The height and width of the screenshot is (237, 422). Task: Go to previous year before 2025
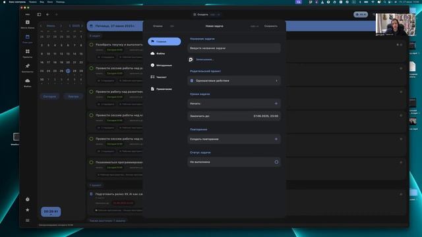coord(70,26)
